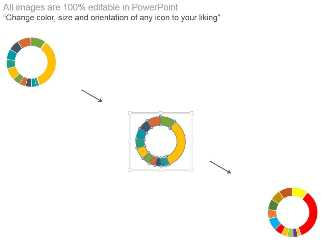
Task: Click bright yellow top segment of bottom-right donut
Action: (299, 192)
